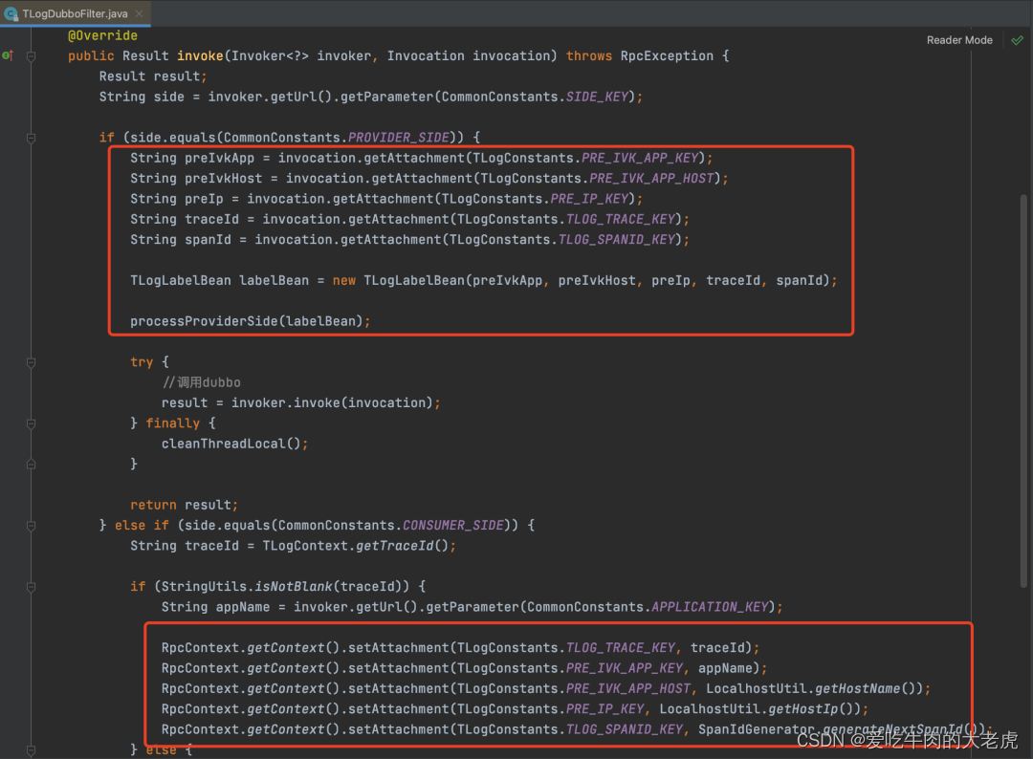1033x759 pixels.
Task: Click the Java class icon on TLogDubboFilter tab
Action: (11, 13)
